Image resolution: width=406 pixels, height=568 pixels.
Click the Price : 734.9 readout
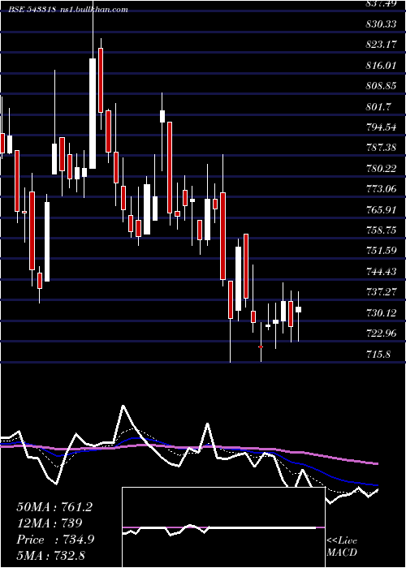click(x=55, y=540)
